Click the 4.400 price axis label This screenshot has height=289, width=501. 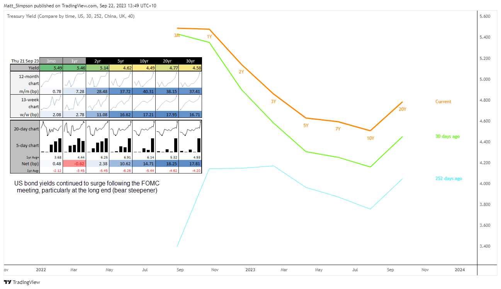(485, 142)
